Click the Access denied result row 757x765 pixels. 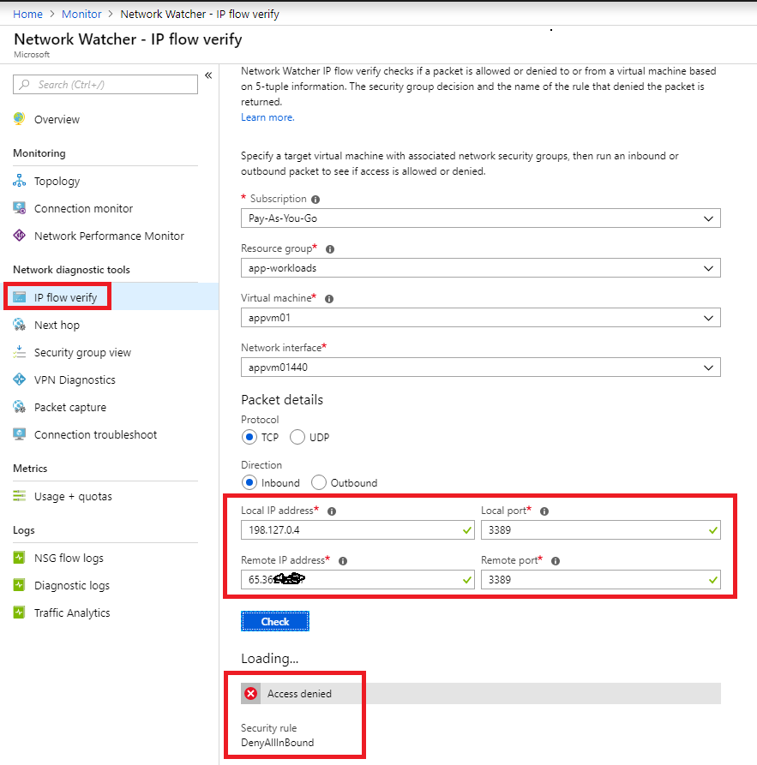(x=481, y=693)
